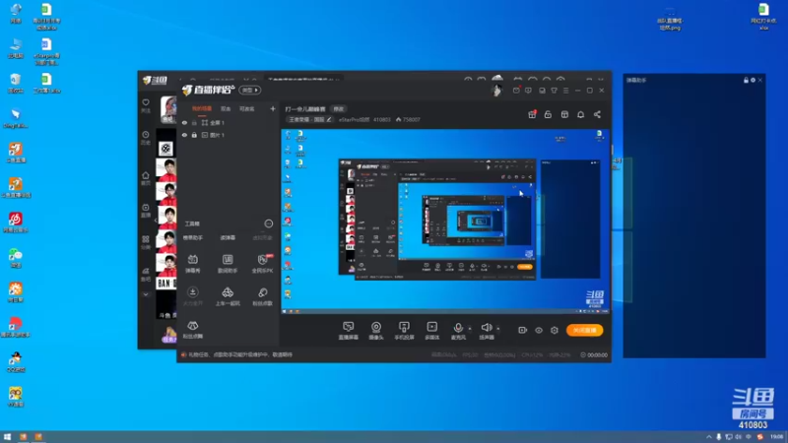
Task: Add a camera source (摄像头)
Action: (376, 331)
